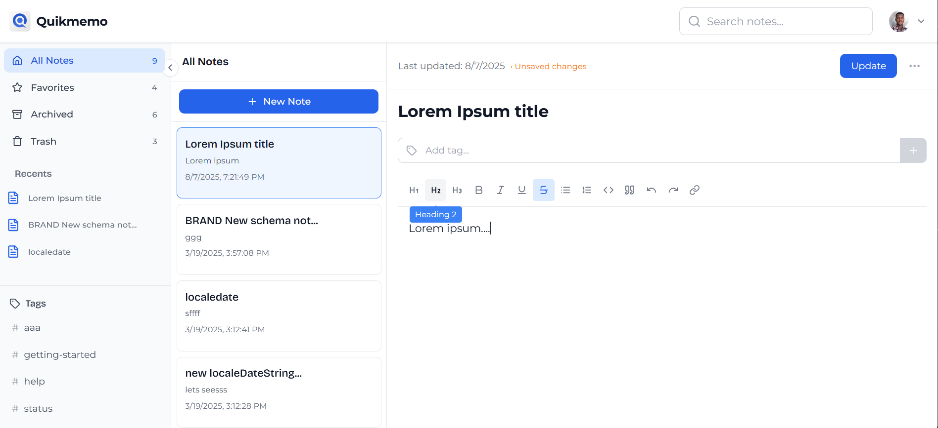938x428 pixels.
Task: Redo the last edit
Action: tap(673, 190)
